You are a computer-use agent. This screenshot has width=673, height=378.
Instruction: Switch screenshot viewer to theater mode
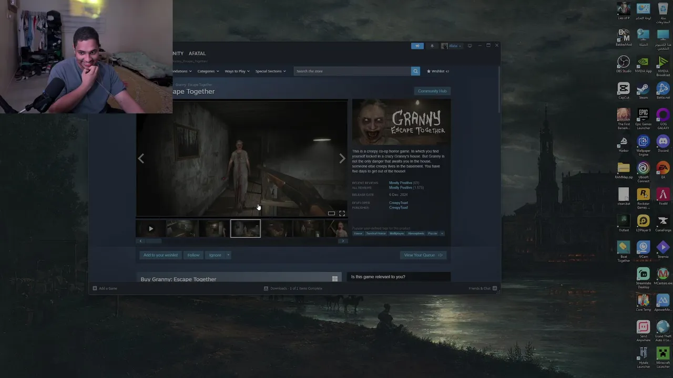pos(331,213)
